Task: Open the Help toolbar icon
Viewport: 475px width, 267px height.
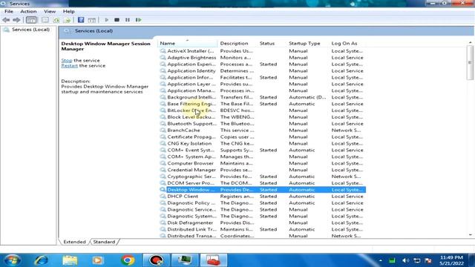Action: point(81,20)
